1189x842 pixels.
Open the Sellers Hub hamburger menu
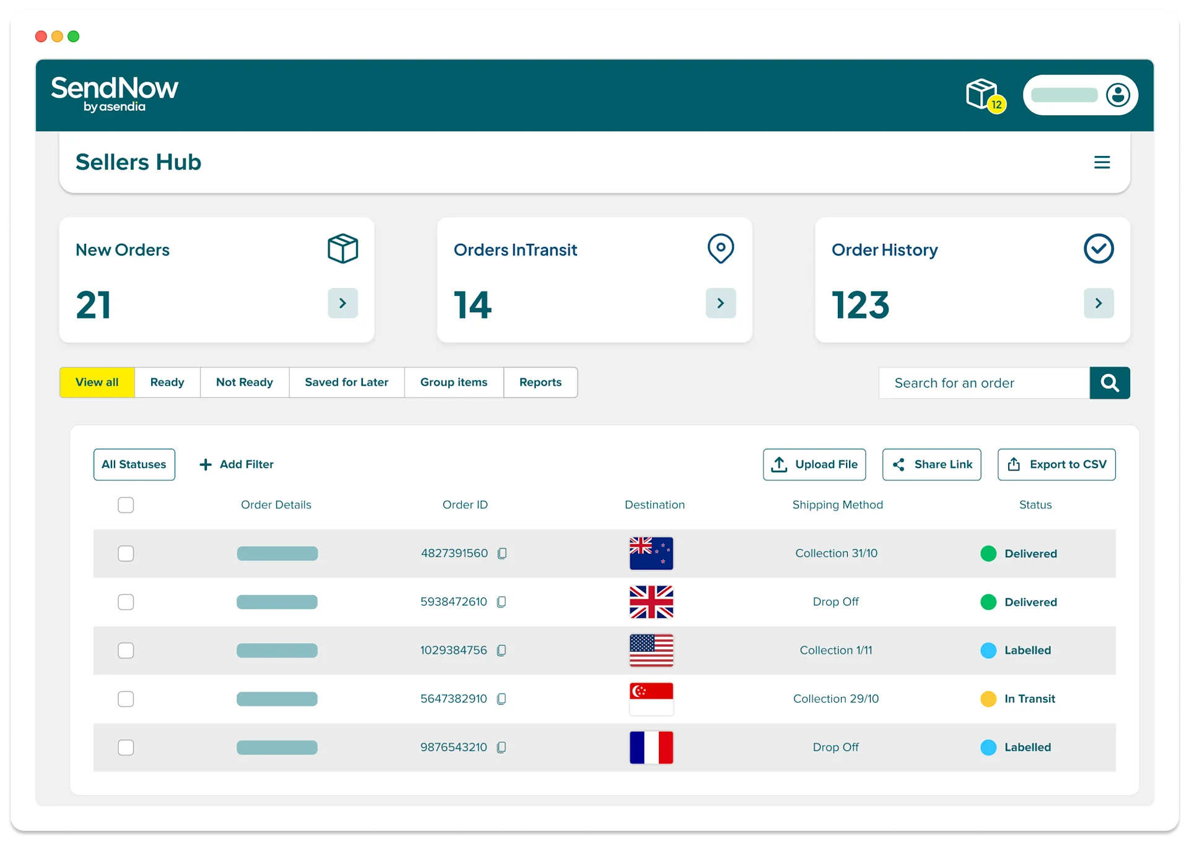tap(1102, 162)
